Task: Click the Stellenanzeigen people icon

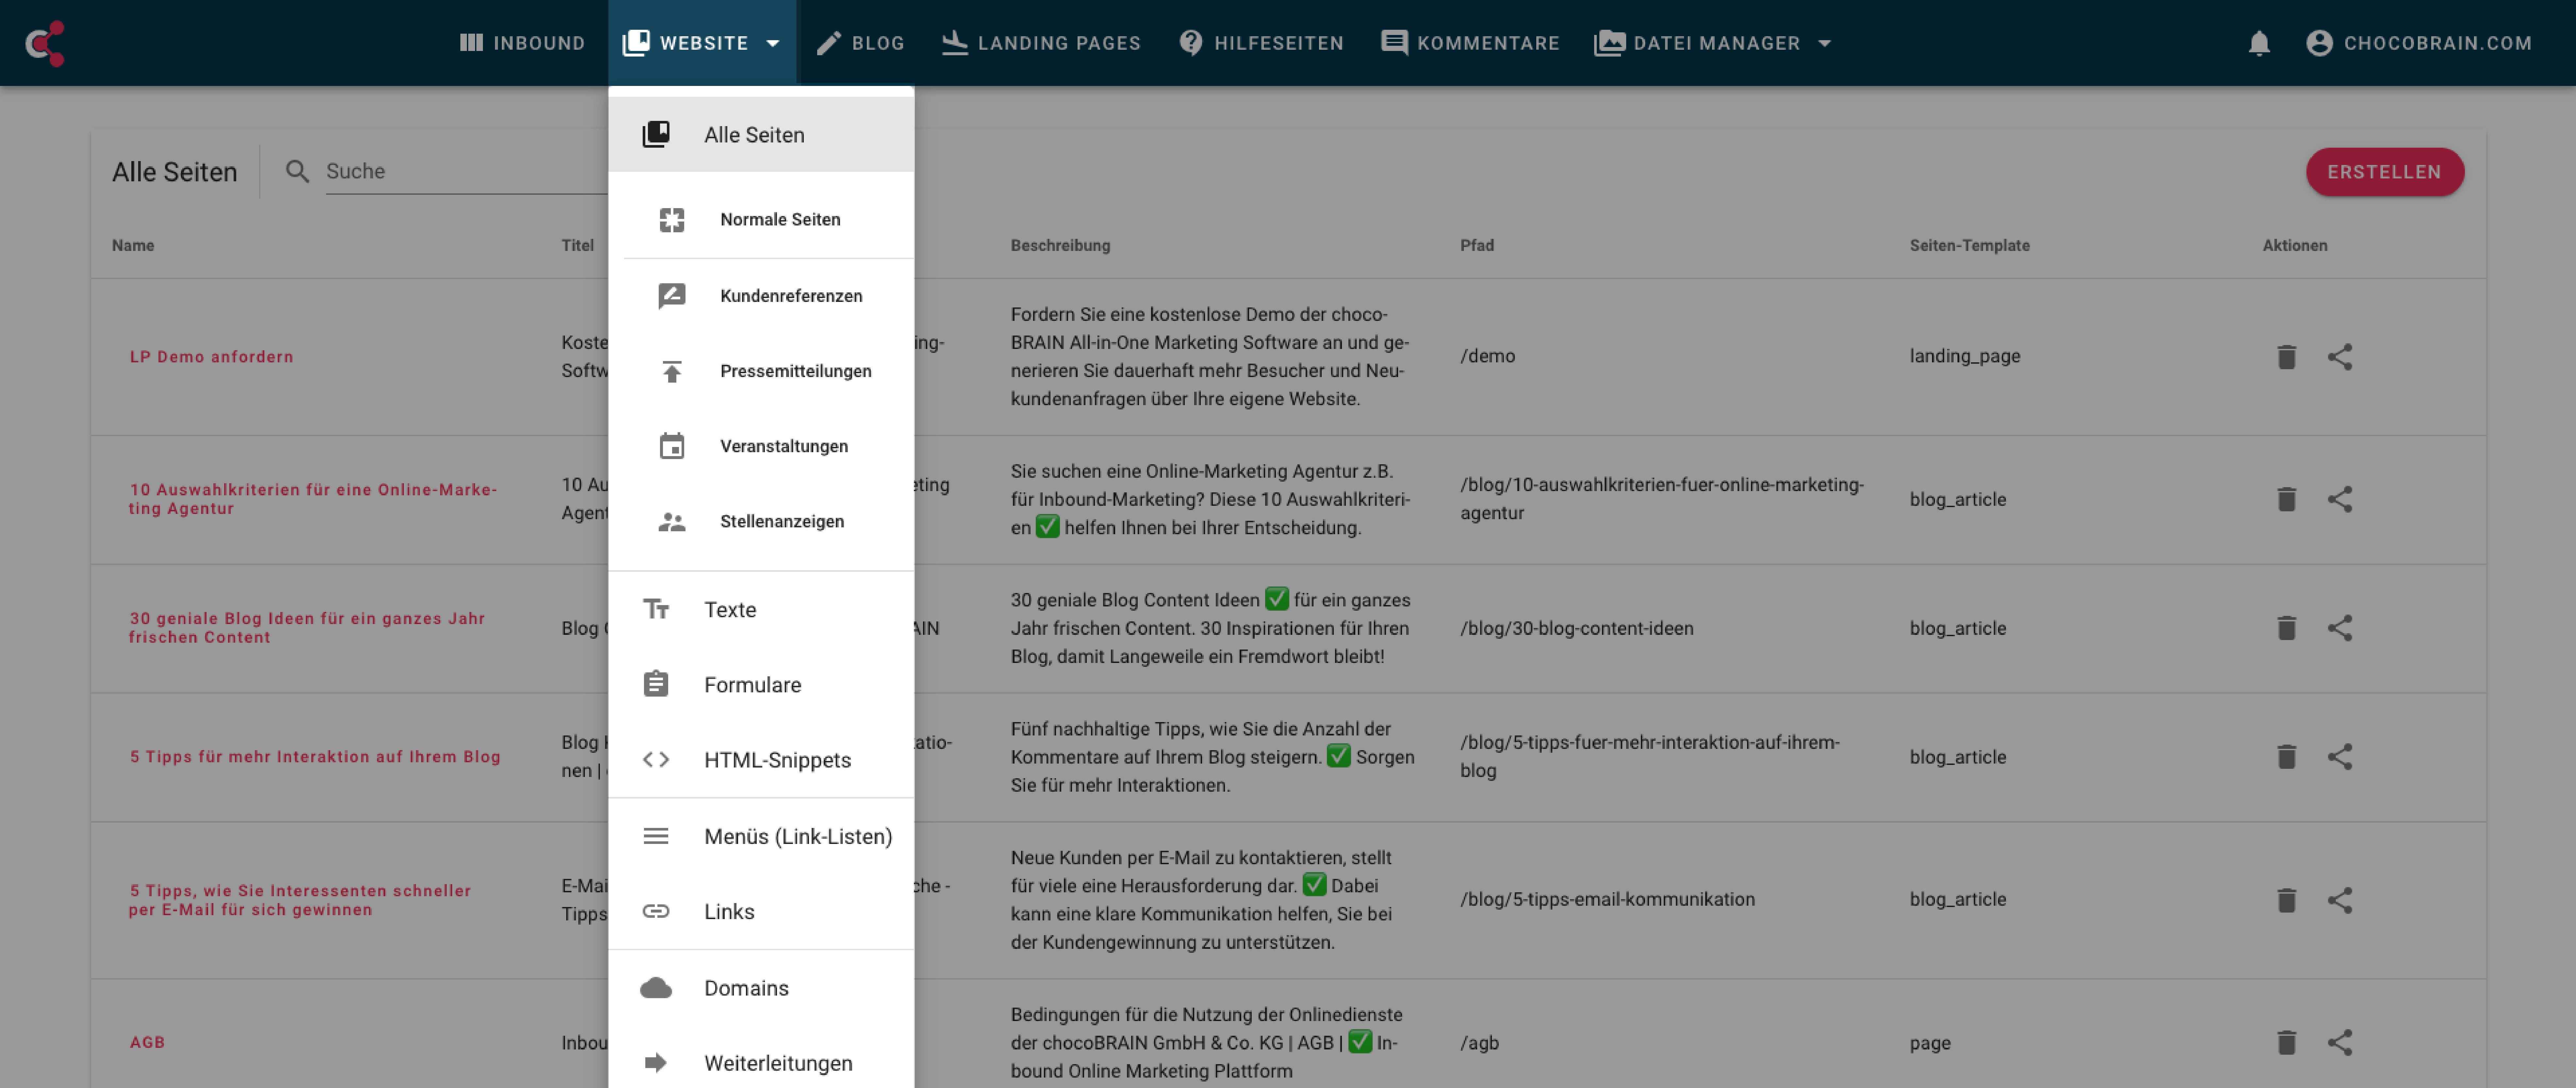Action: click(672, 522)
